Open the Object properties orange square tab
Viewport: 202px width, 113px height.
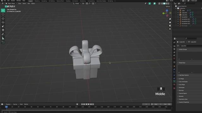(x=174, y=66)
